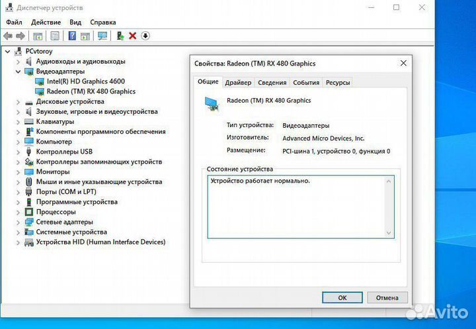This screenshot has height=329, width=476.
Task: Show or hide the console tree
Action: click(x=38, y=36)
